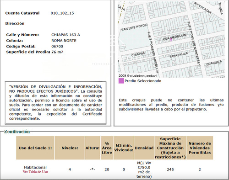This screenshot has height=180, width=229.
Task: Open the Ver Tabla de Uso link
Action: (35, 172)
